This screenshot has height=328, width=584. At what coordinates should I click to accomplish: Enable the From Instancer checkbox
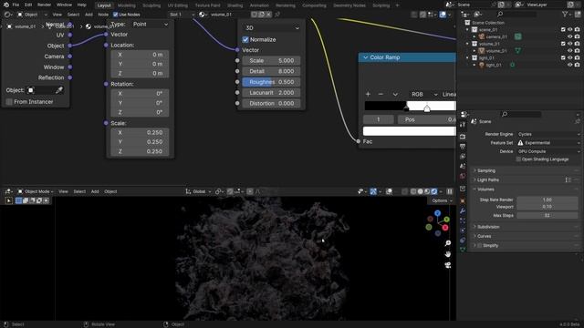9,101
